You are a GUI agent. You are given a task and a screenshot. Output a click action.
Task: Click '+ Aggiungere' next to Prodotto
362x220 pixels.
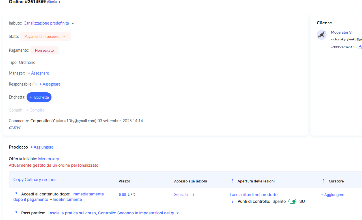pyautogui.click(x=42, y=147)
